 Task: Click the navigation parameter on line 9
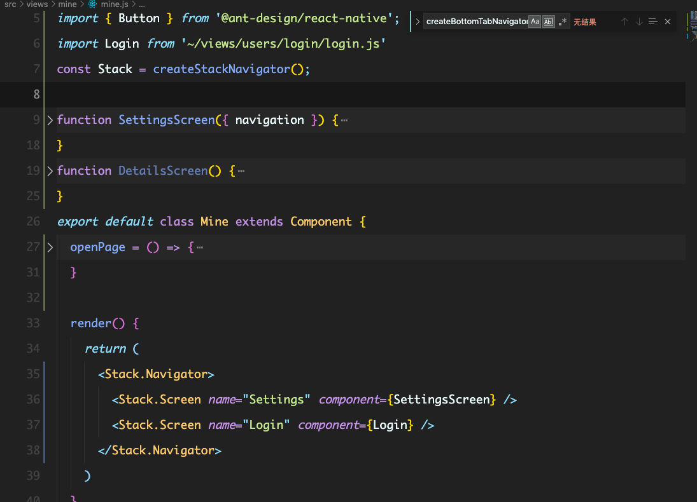pos(269,120)
